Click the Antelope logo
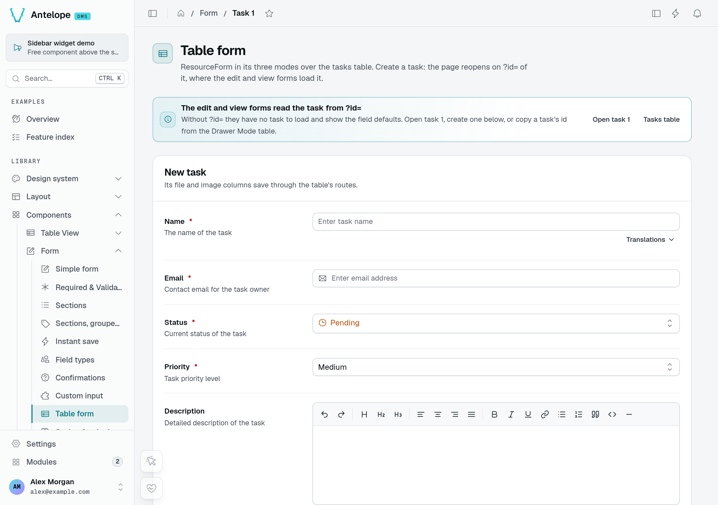The width and height of the screenshot is (718, 505). coord(17,15)
